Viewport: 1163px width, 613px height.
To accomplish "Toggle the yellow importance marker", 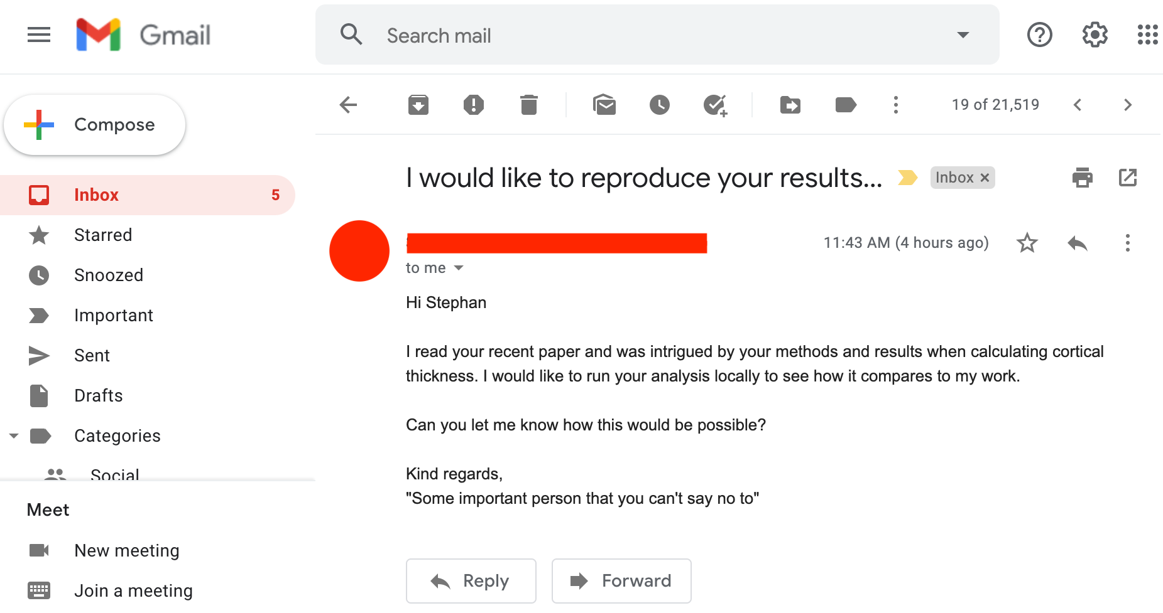I will (x=907, y=178).
